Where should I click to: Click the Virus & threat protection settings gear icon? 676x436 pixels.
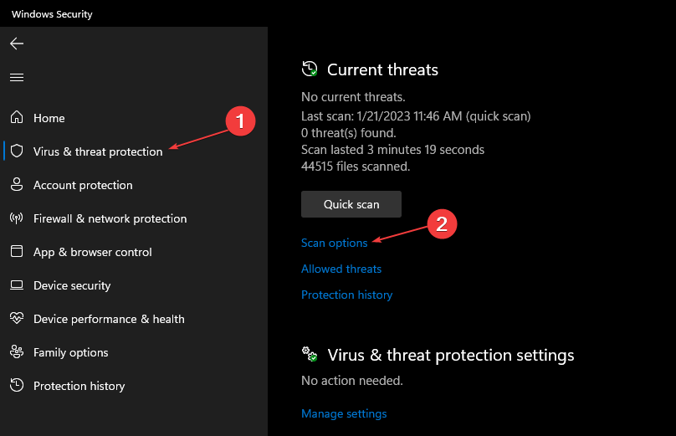click(x=310, y=355)
